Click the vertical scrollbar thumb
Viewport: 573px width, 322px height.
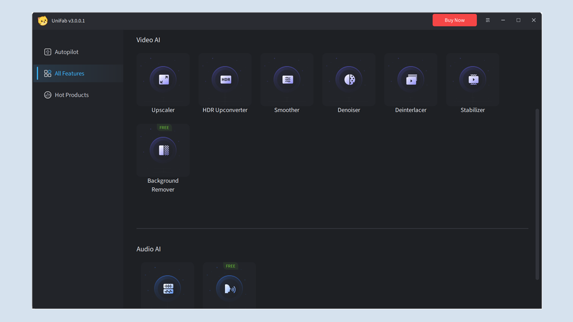(537, 194)
